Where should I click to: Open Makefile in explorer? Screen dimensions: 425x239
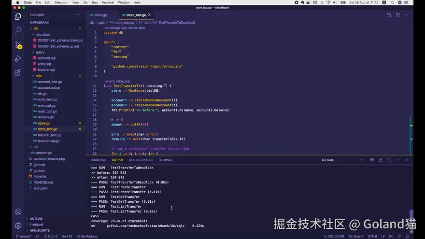40,176
